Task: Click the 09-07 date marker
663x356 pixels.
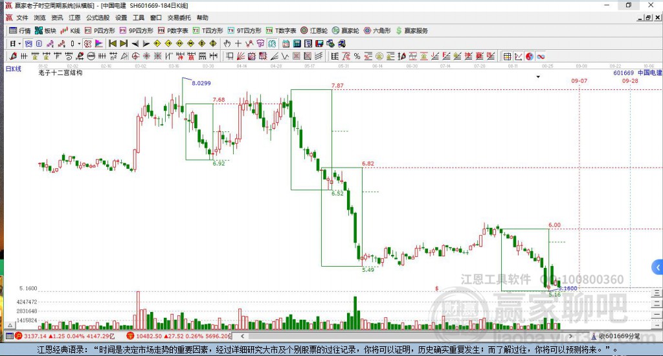Action: 579,81
